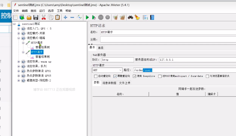236x136 pixels.
Task: Click the 路径 field with /order/query
Action: click(x=185, y=70)
